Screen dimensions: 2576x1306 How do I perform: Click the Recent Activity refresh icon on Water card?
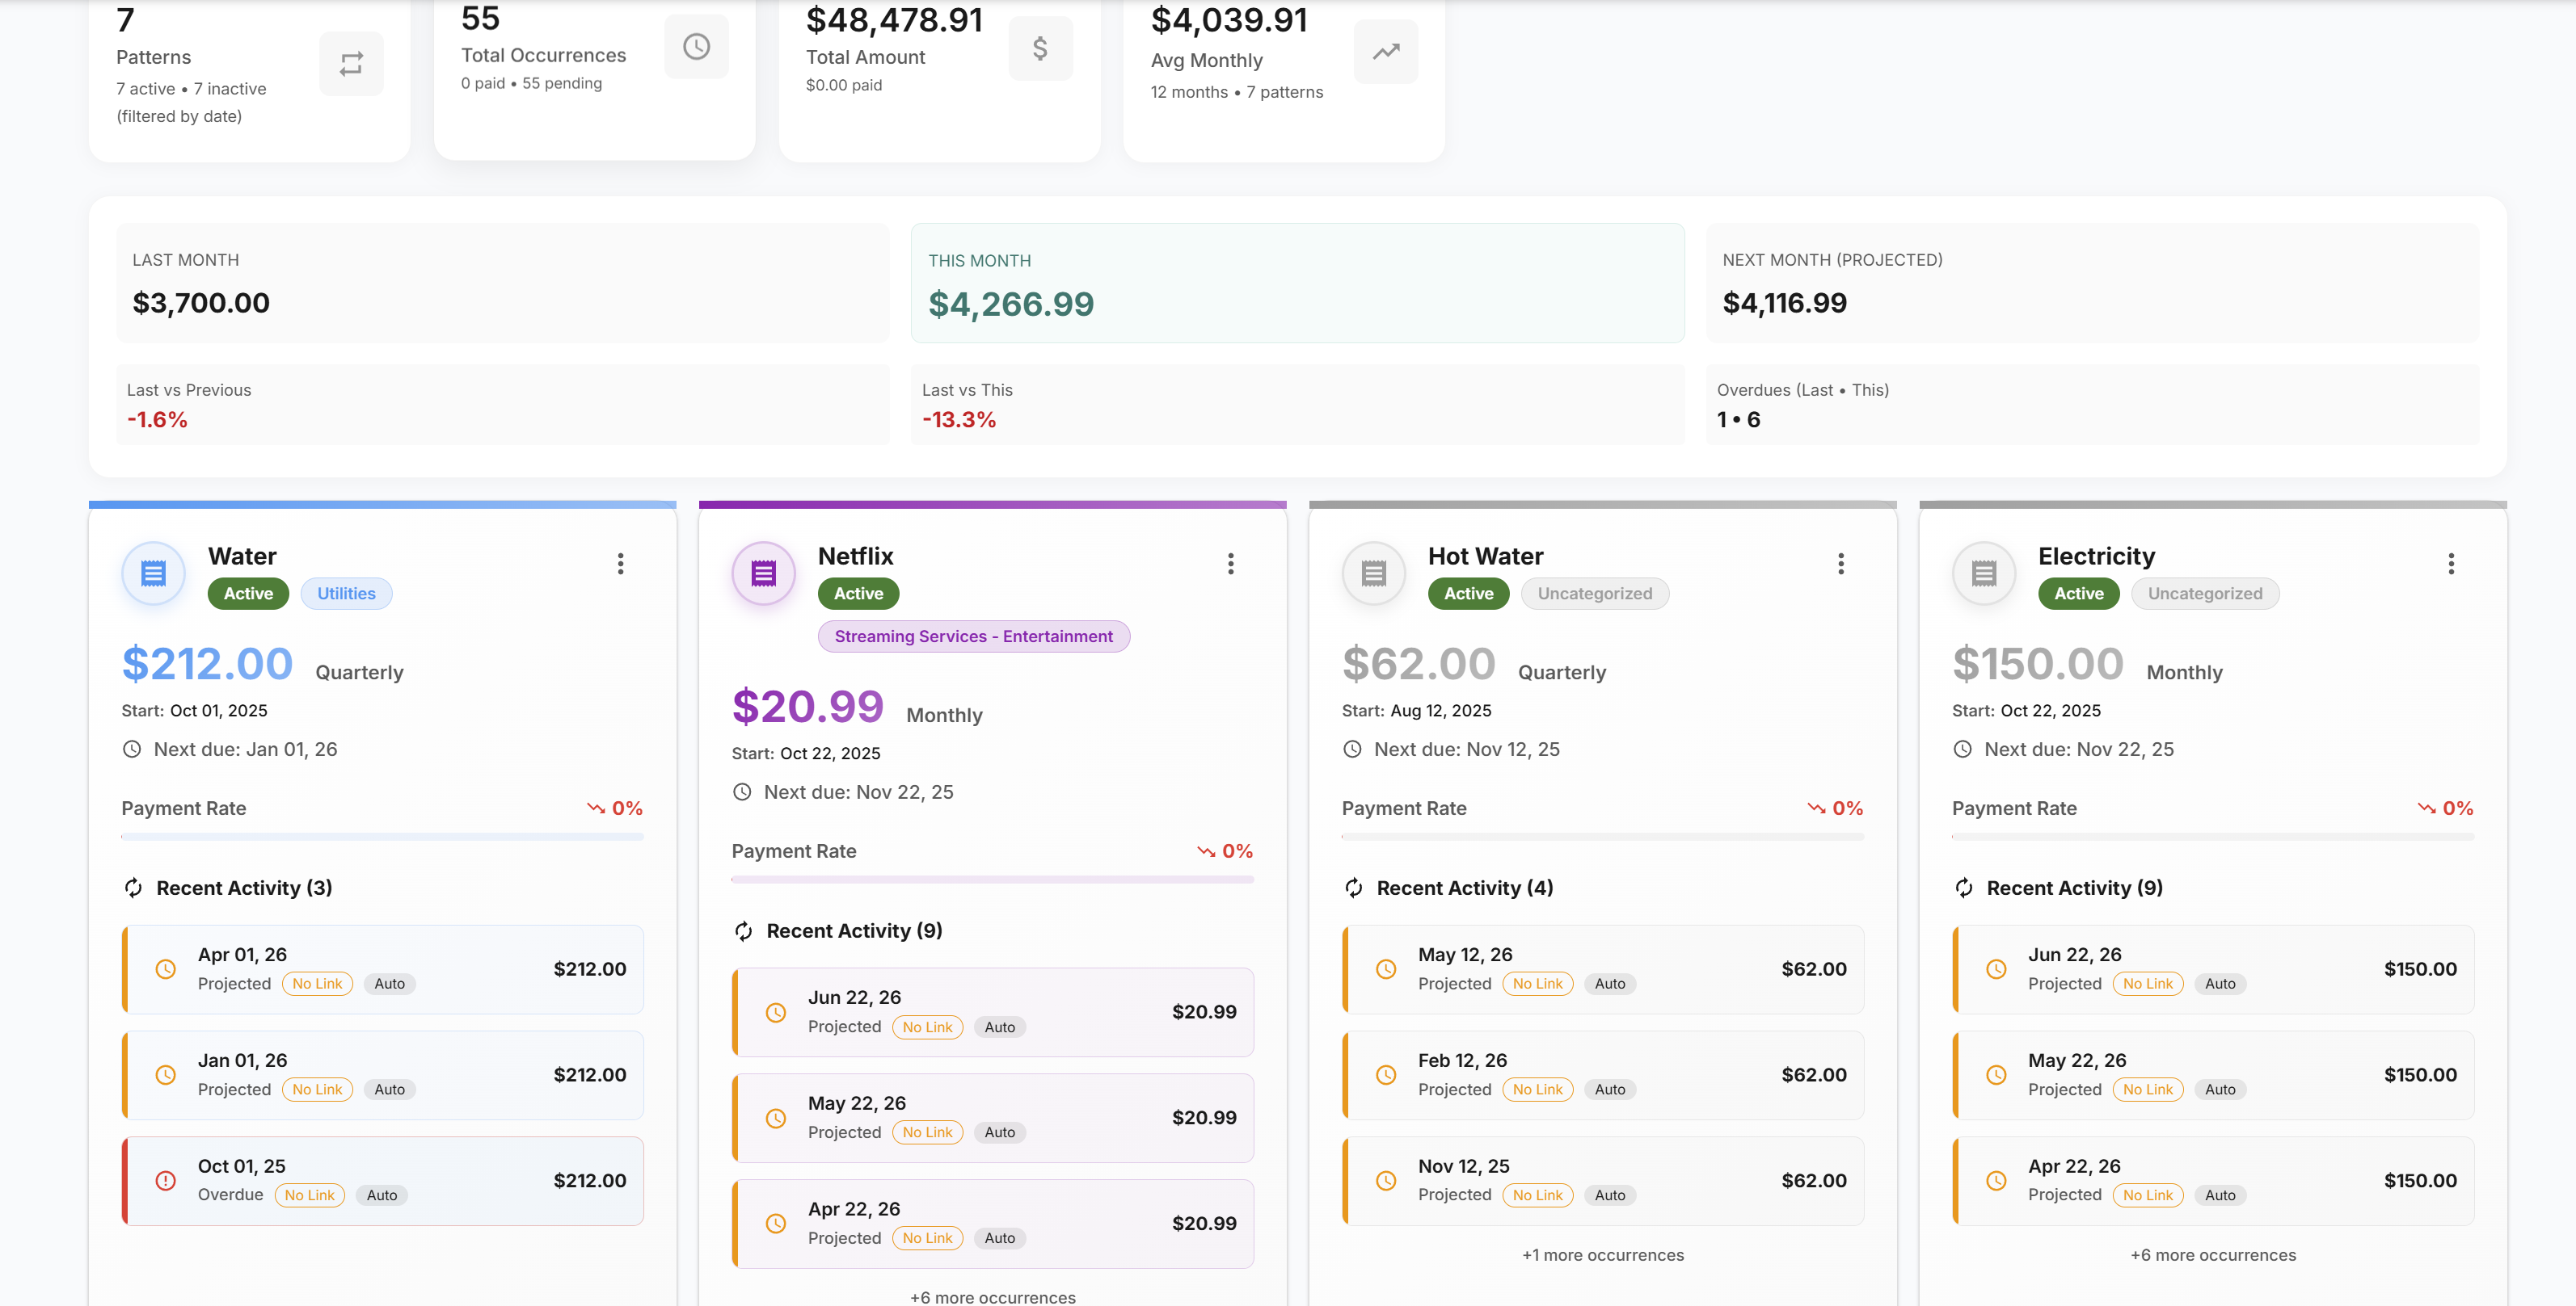[133, 888]
